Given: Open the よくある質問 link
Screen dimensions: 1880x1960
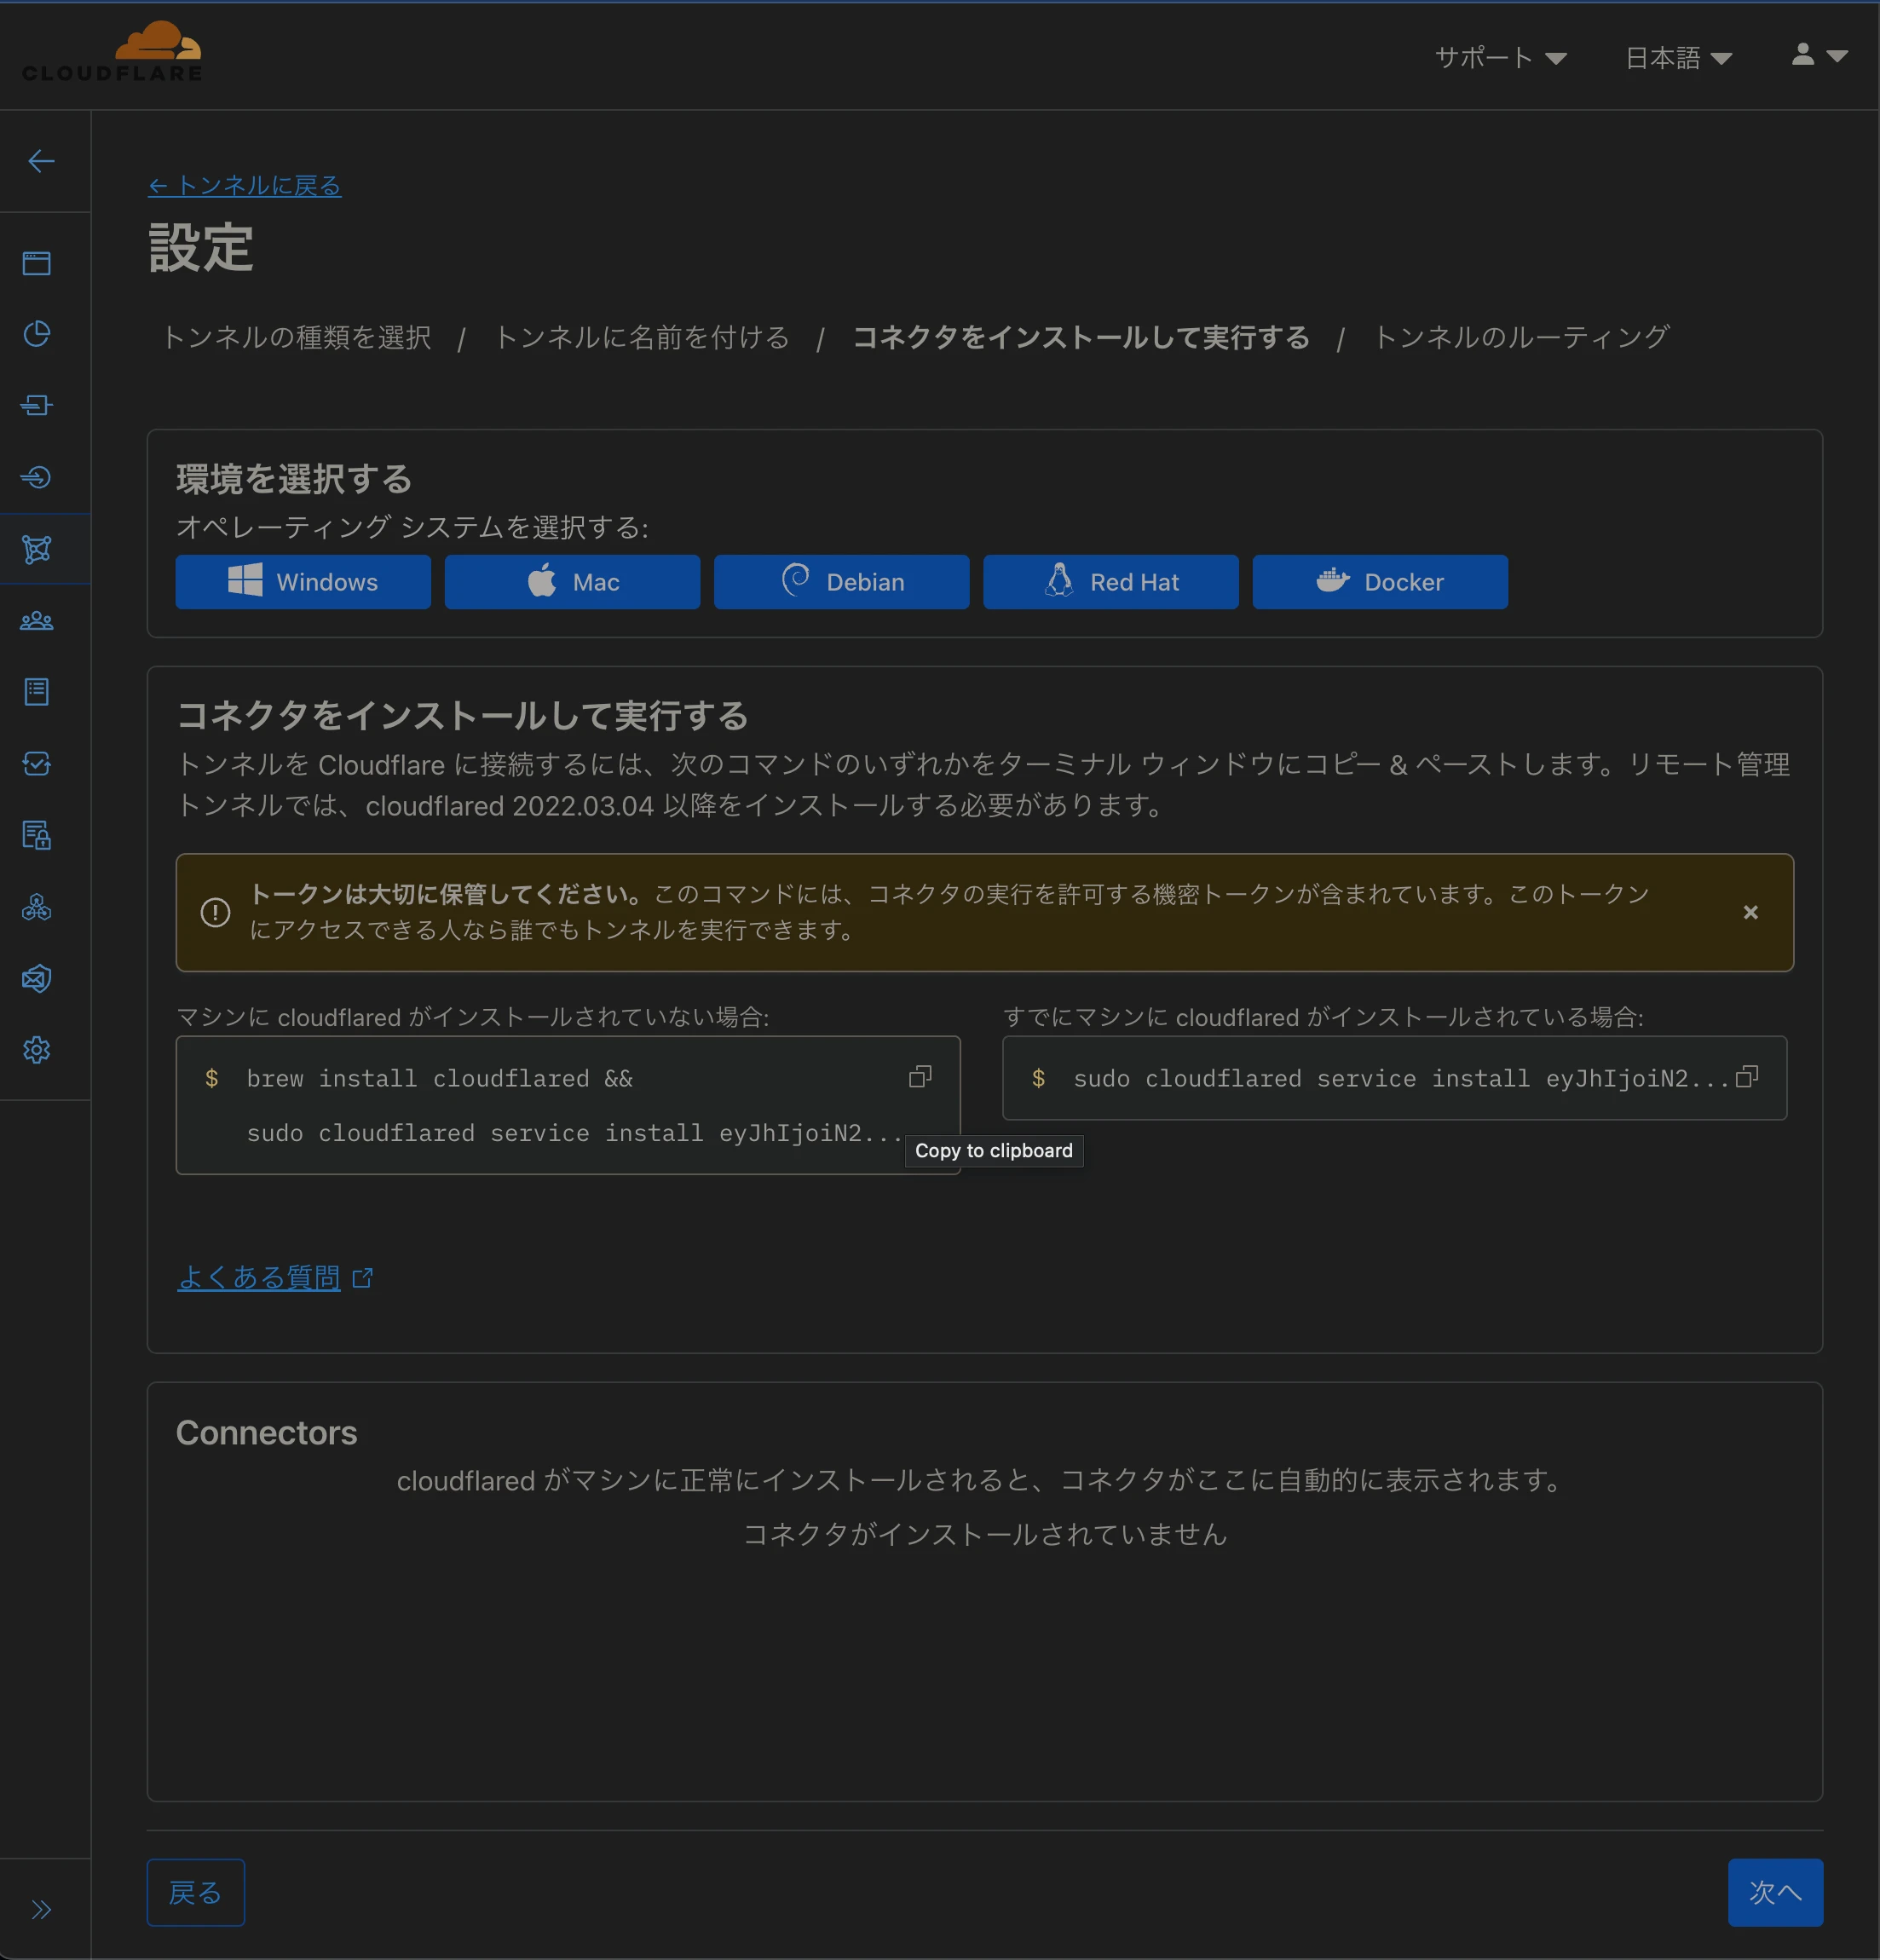Looking at the screenshot, I should [259, 1278].
